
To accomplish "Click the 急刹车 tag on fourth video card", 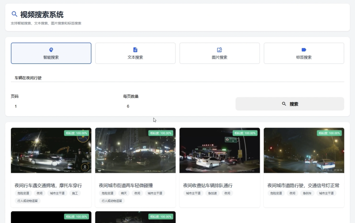I will coord(307,193).
